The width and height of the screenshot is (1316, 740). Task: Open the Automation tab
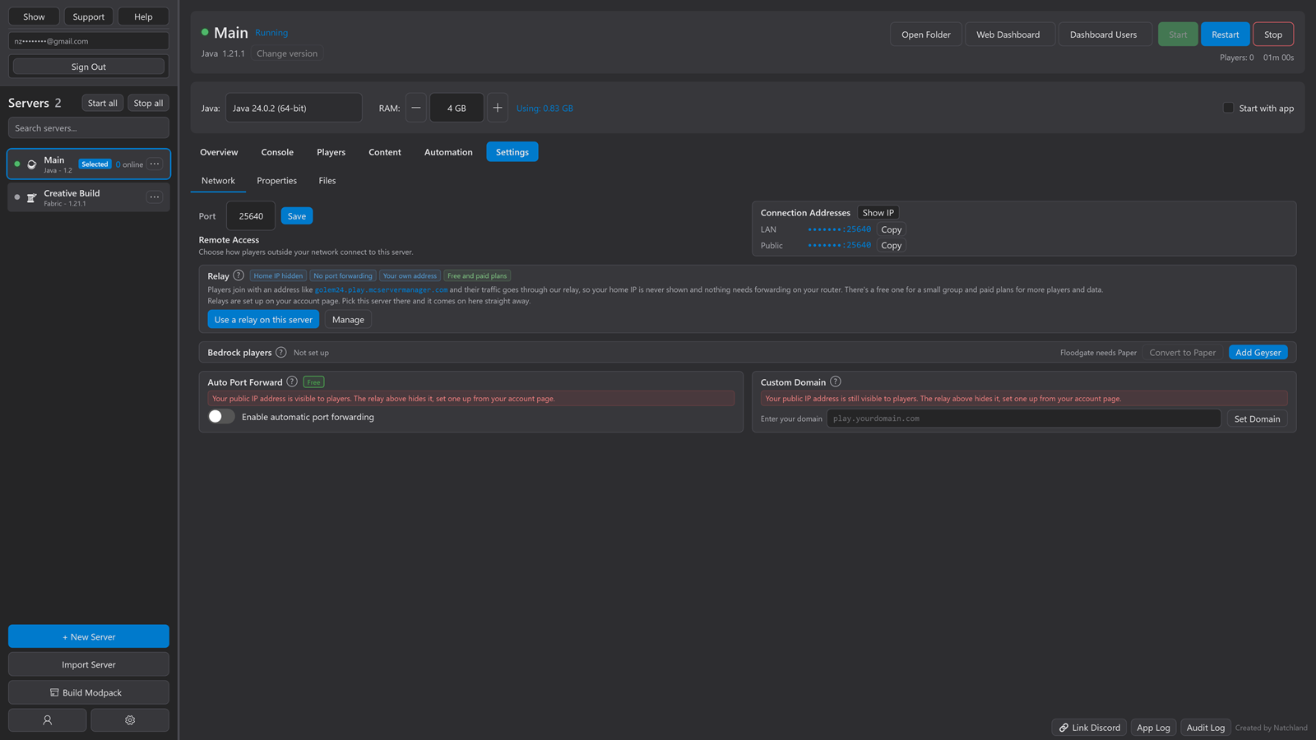(x=448, y=152)
